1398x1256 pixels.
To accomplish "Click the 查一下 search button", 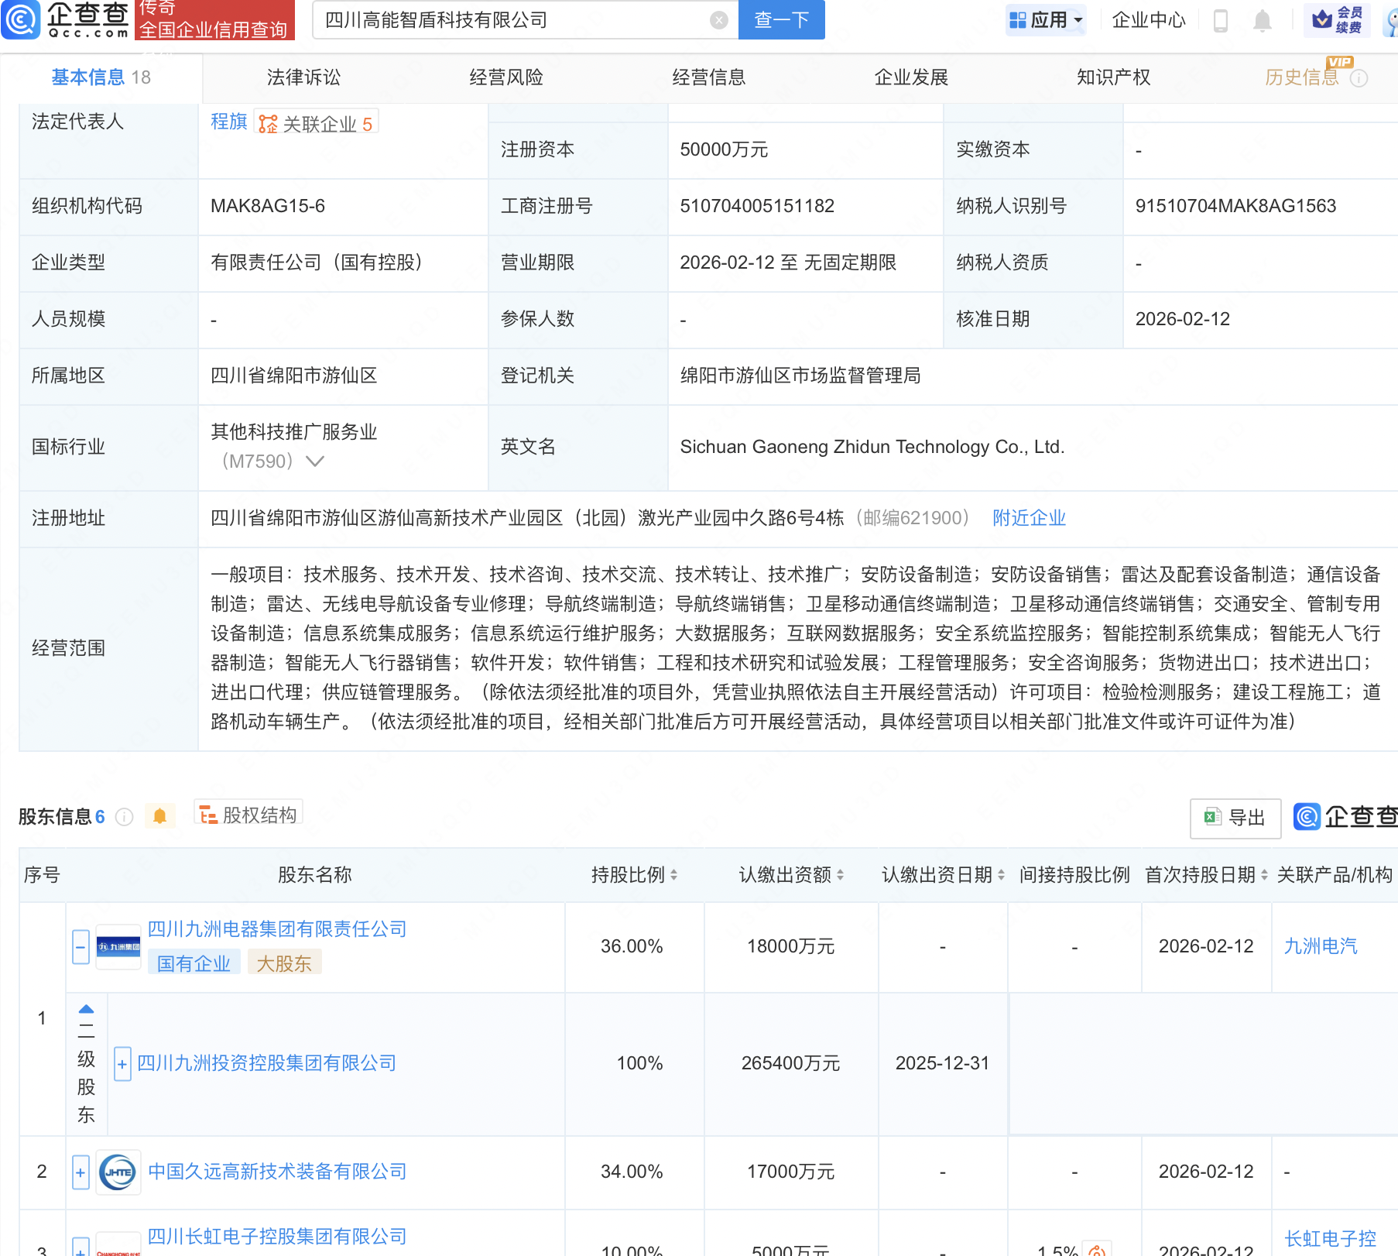I will 780,20.
